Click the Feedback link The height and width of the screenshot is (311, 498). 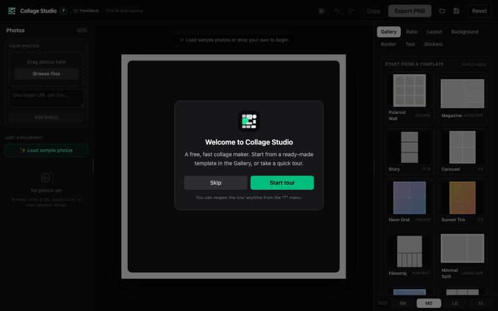click(86, 11)
